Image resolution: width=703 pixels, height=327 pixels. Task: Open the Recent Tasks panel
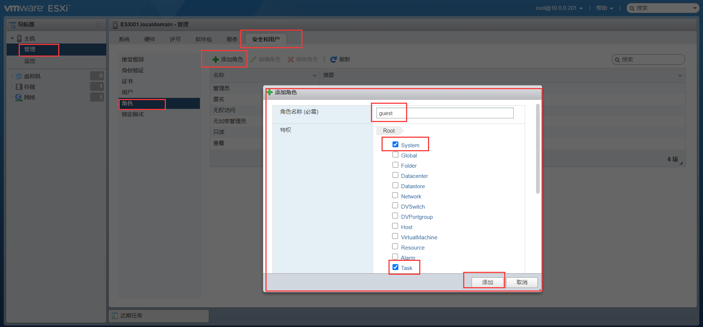159,316
